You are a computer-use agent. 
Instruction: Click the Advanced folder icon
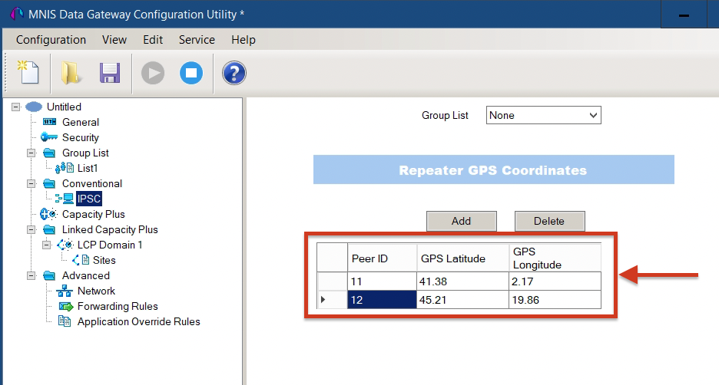click(49, 275)
